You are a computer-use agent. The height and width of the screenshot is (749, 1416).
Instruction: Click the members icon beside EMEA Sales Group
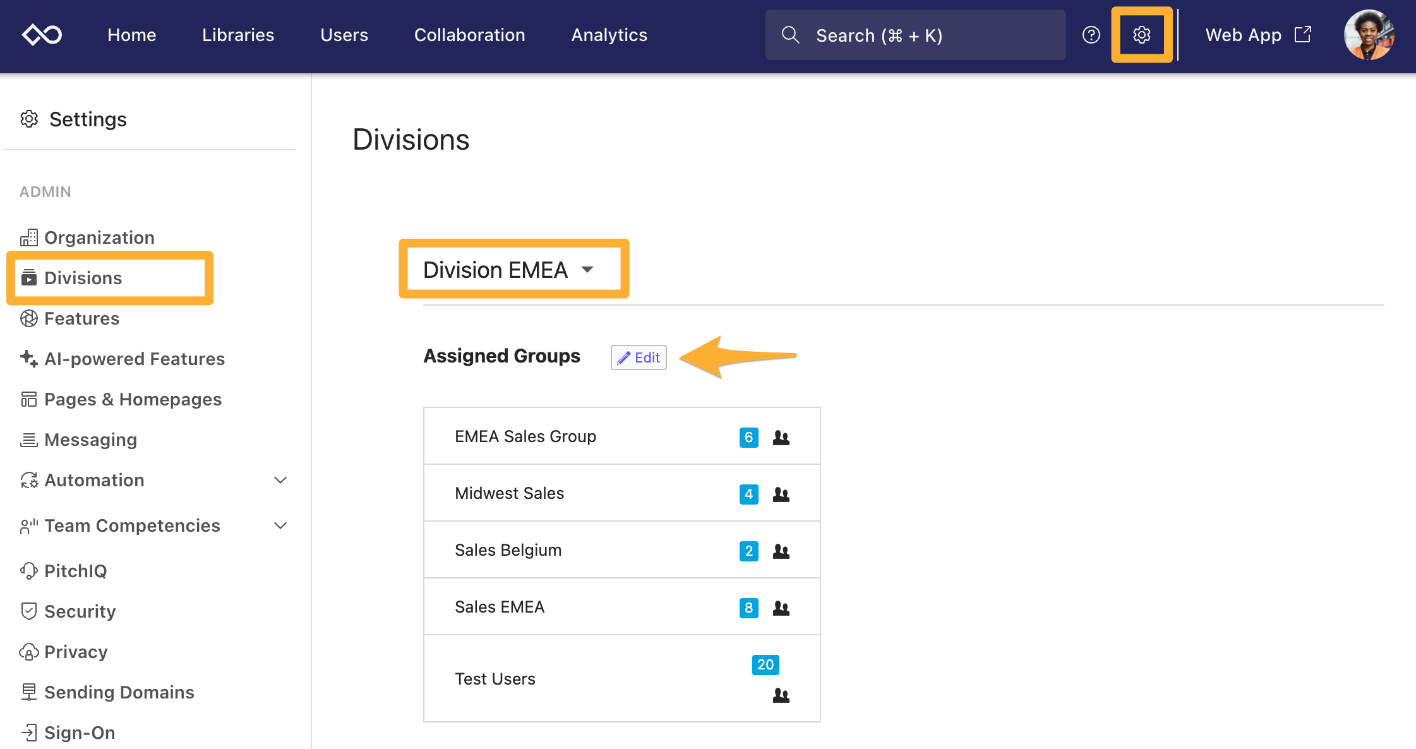781,436
